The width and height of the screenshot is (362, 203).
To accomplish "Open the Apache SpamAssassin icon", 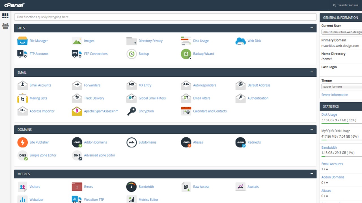I will point(77,111).
